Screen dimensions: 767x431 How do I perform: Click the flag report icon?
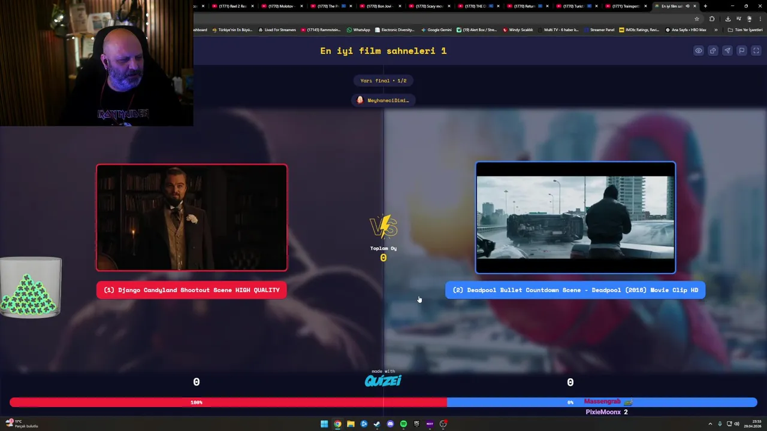tap(742, 51)
